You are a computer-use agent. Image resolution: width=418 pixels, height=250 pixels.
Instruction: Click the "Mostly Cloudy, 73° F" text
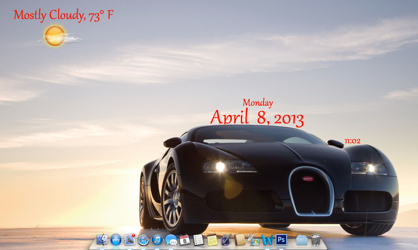[x=64, y=15]
